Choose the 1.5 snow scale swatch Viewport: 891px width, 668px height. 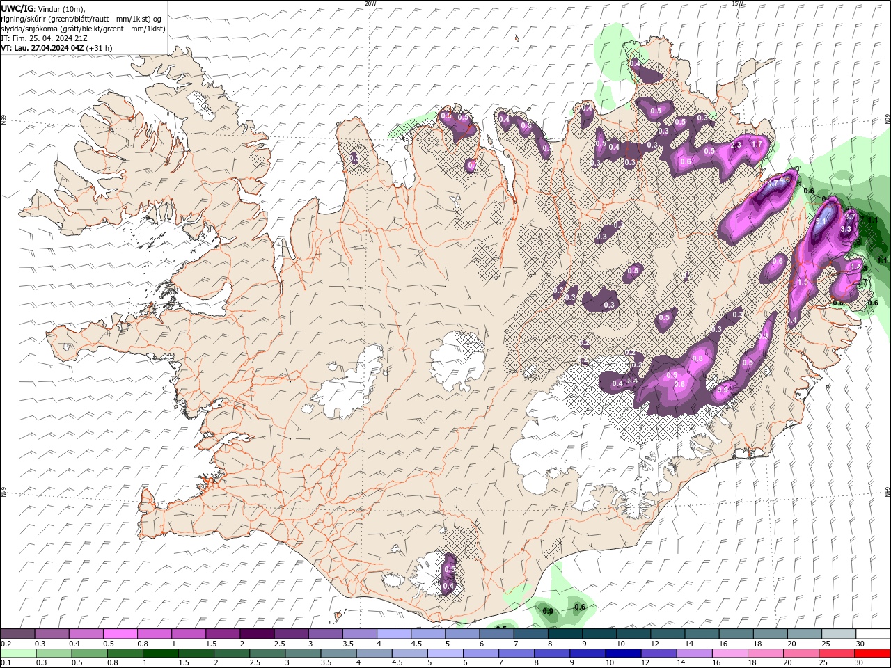click(223, 634)
